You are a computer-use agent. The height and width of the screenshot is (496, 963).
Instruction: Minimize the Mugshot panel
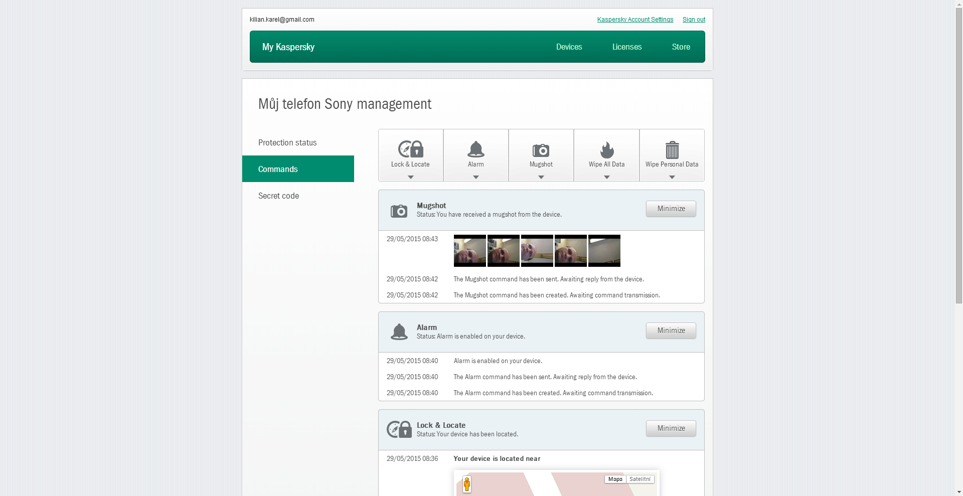point(671,209)
